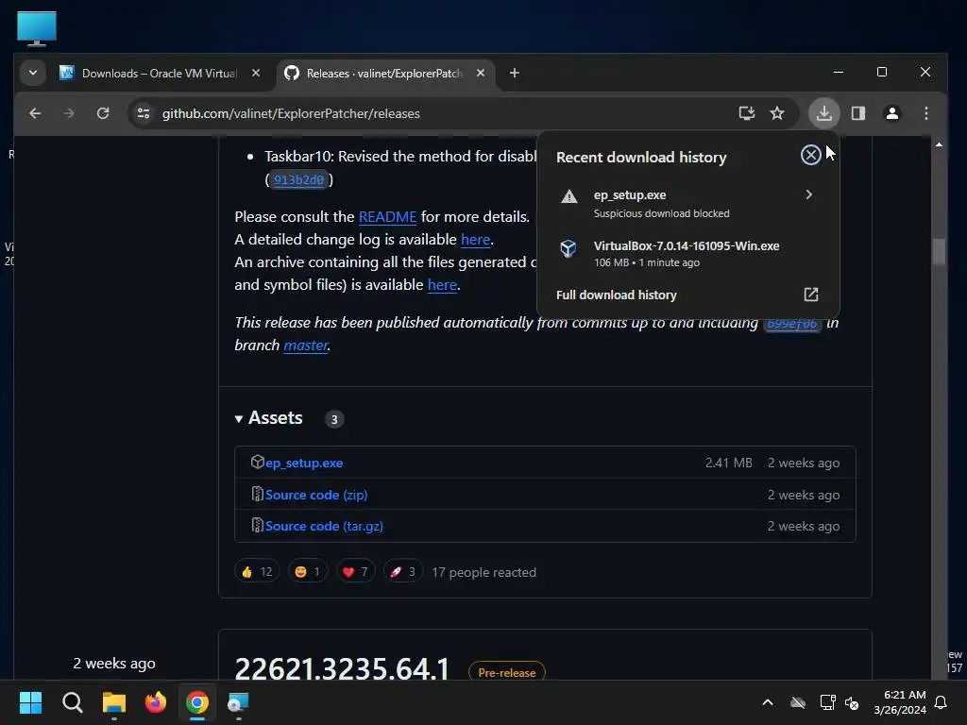Download Source code (tar.gz)
The width and height of the screenshot is (967, 725).
325,527
